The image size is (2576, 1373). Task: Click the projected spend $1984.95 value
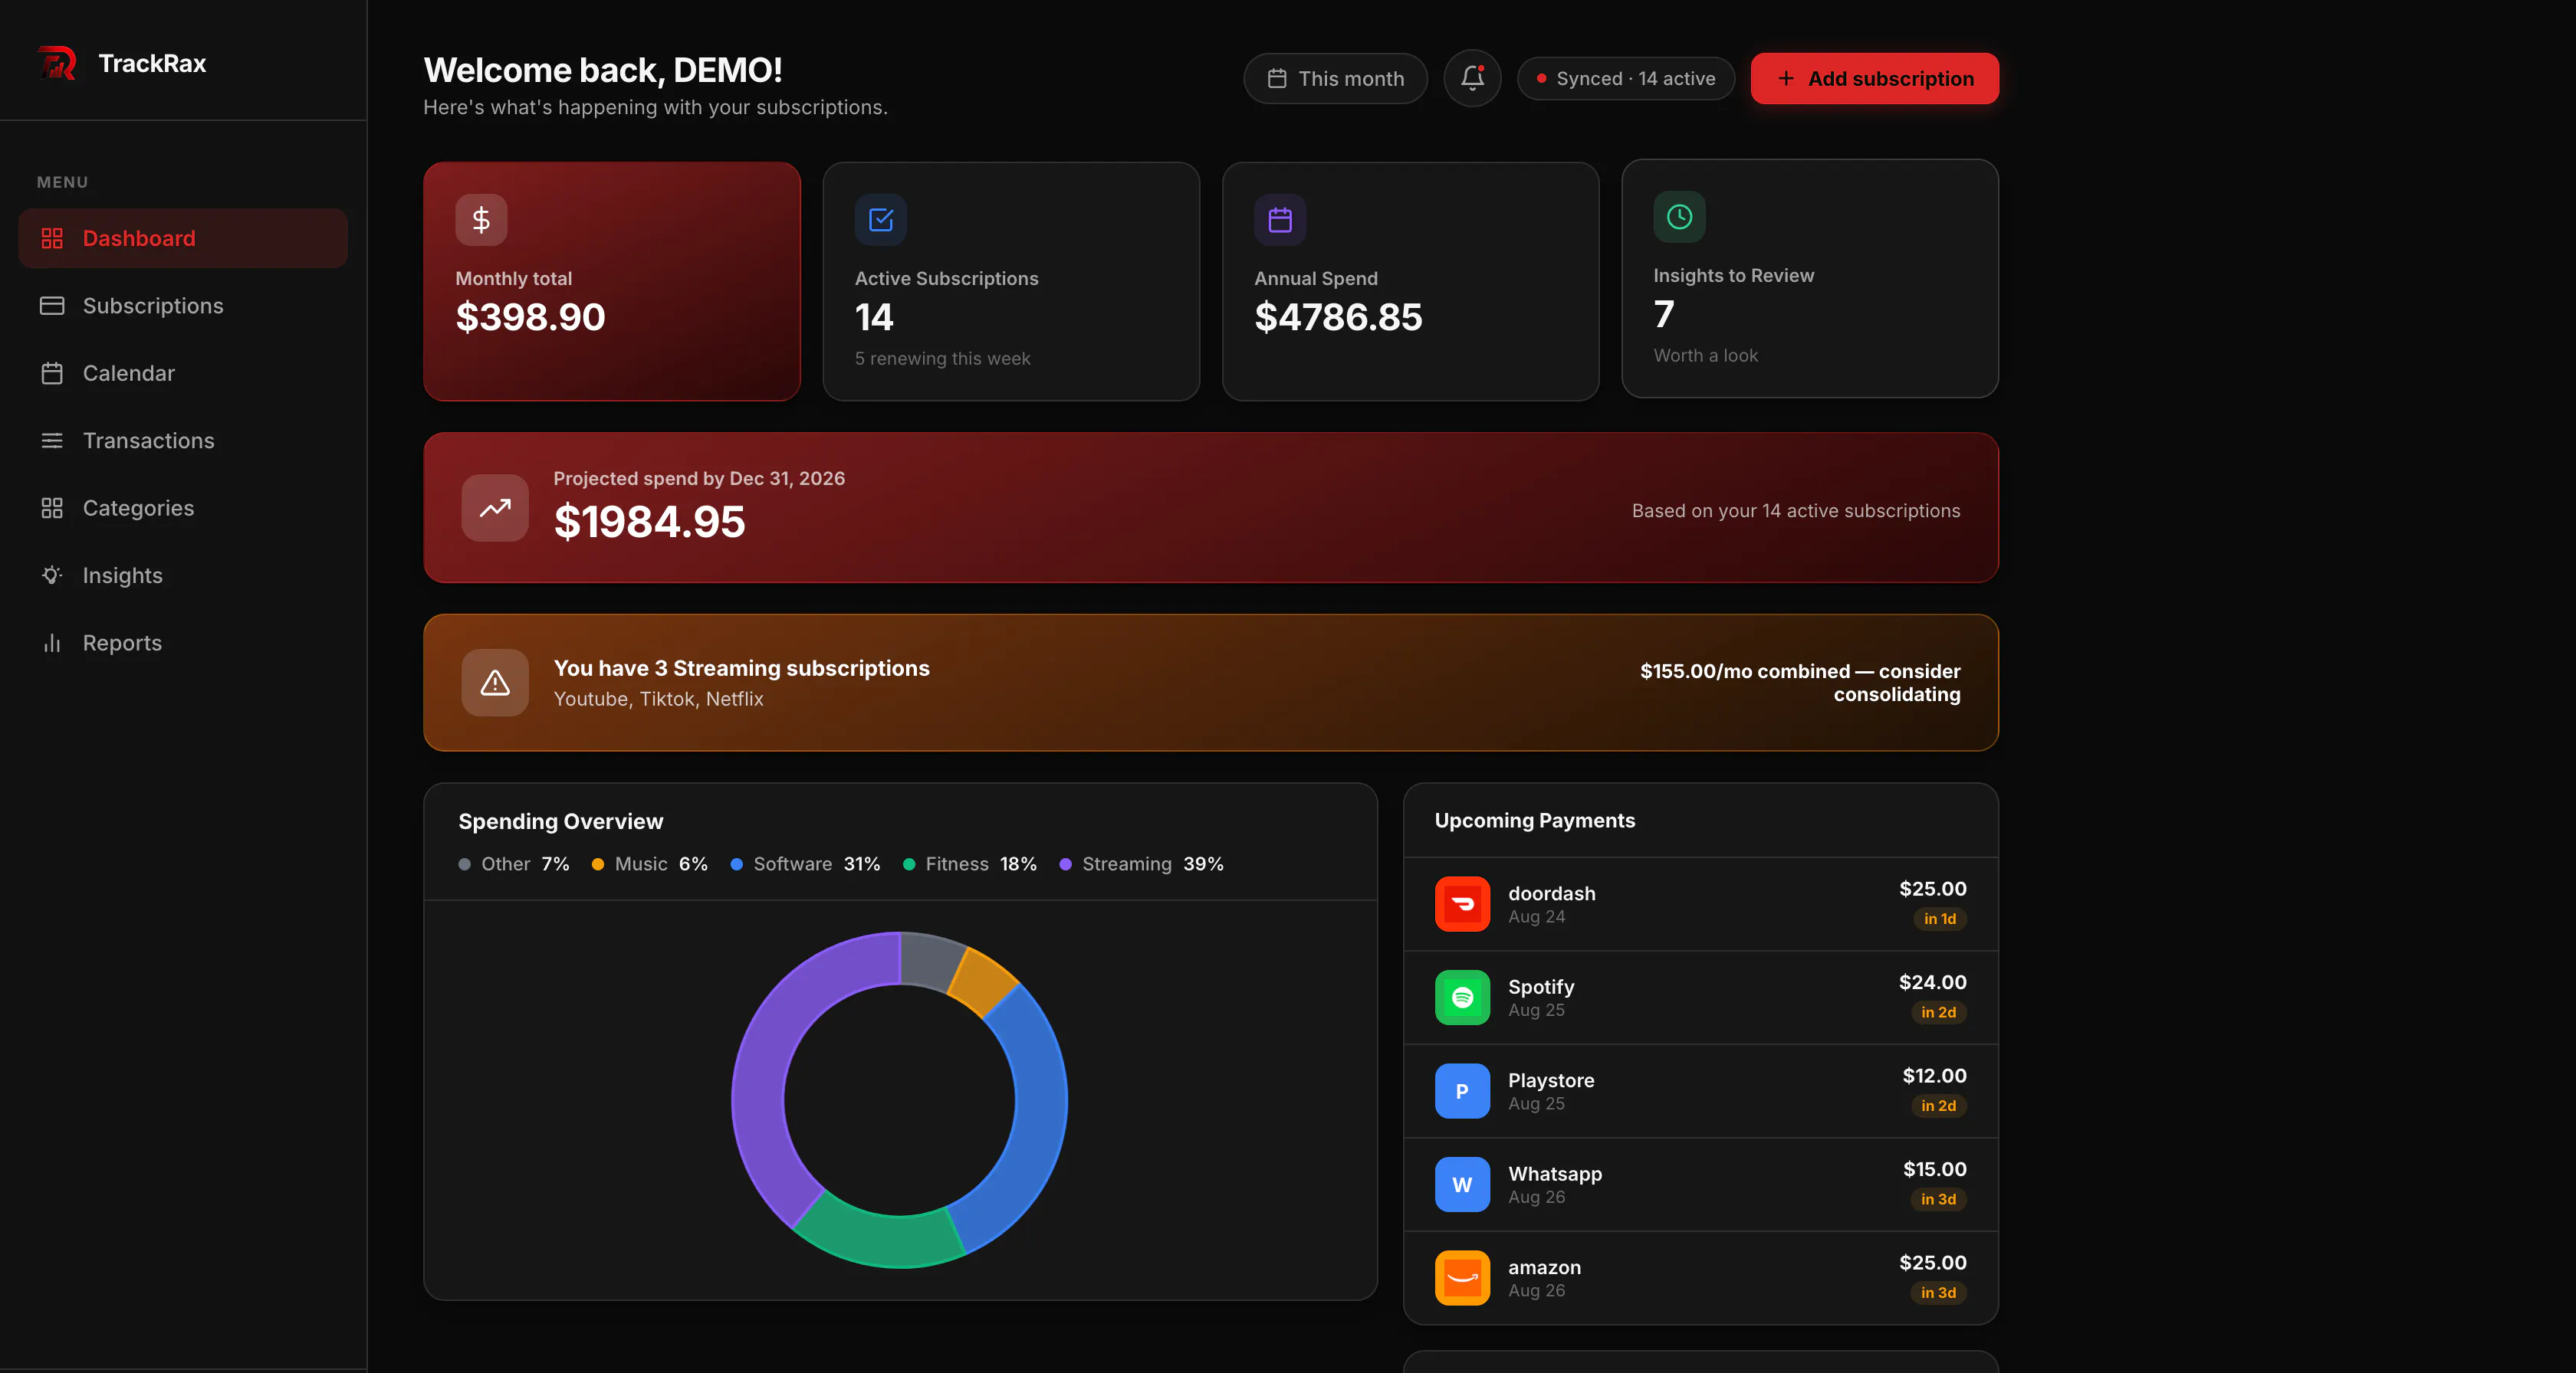click(650, 522)
